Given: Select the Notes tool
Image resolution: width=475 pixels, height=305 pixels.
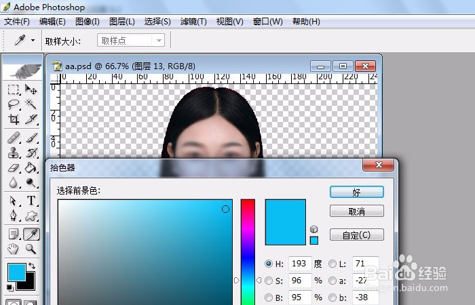Looking at the screenshot, I should click(14, 235).
